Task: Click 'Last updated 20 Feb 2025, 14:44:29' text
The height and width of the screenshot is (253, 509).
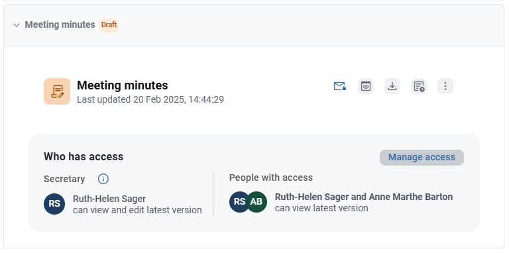Action: coord(150,99)
